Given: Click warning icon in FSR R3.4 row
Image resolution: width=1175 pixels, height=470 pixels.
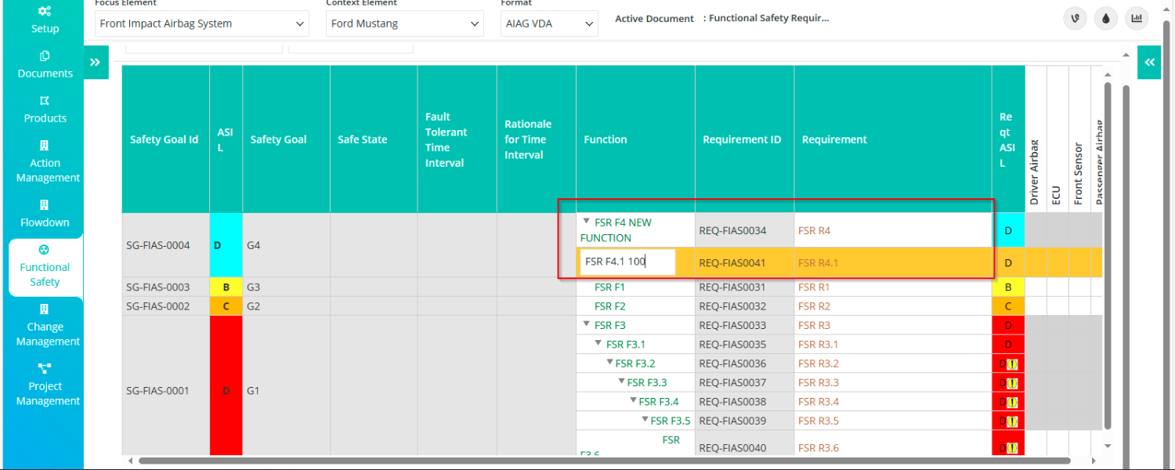Looking at the screenshot, I should 1012,402.
